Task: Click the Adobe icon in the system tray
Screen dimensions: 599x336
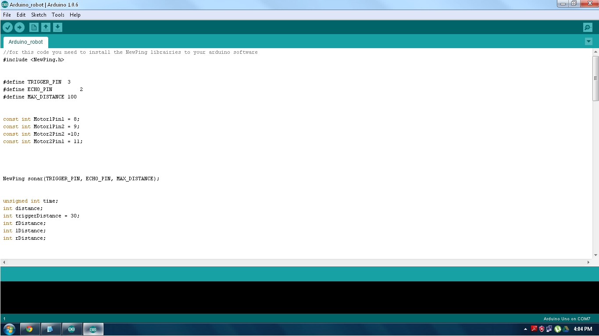Action: click(x=534, y=329)
